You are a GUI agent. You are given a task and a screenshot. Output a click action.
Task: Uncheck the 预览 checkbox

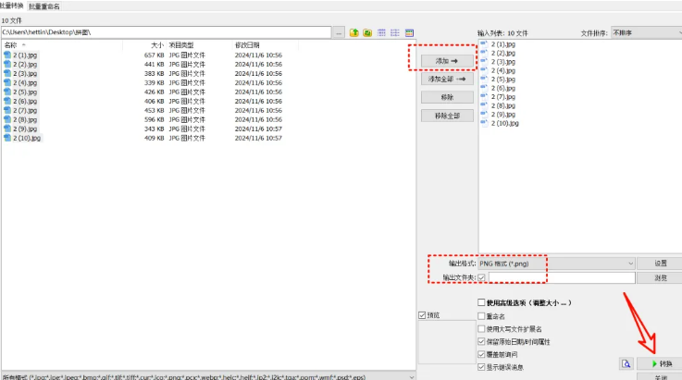(423, 315)
